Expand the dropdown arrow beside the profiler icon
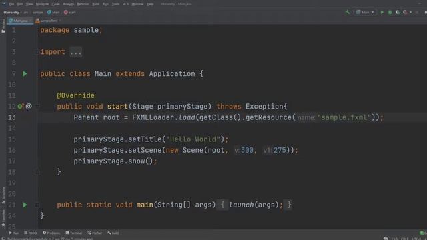Screen dimensions: 427x240 [411, 12]
